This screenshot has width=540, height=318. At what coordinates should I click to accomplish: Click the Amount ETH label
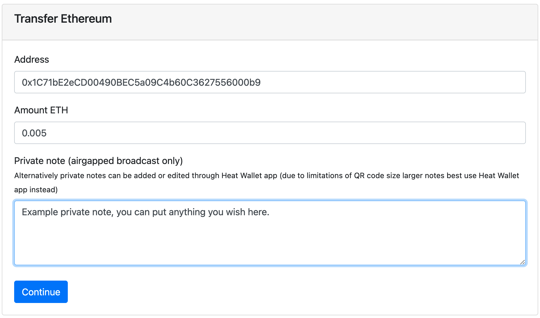pyautogui.click(x=41, y=110)
